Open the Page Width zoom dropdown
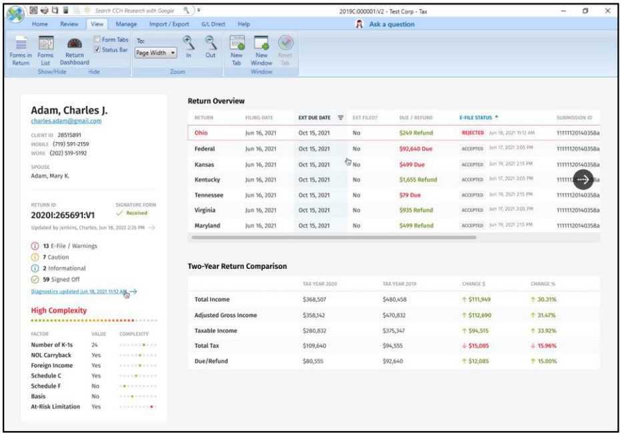 pyautogui.click(x=156, y=52)
